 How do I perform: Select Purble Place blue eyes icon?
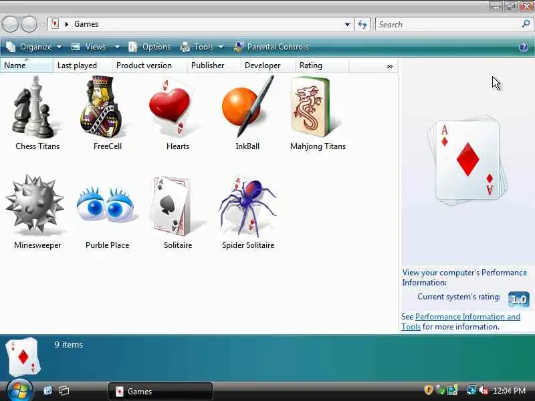(x=106, y=205)
